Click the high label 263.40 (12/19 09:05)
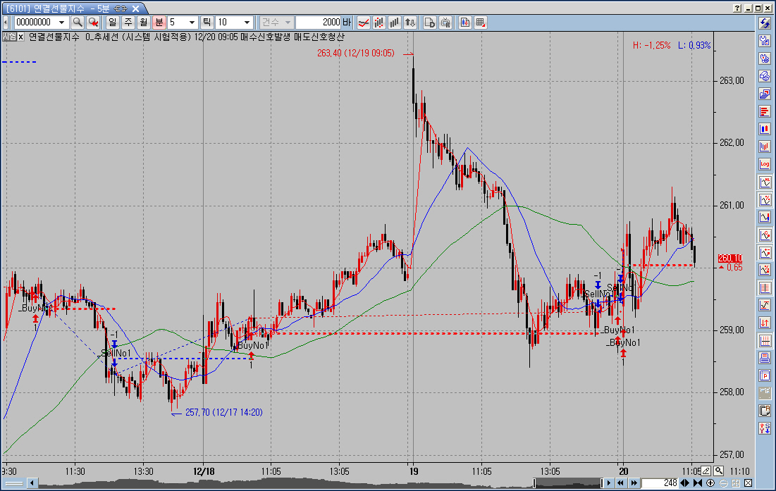Screen dimensions: 776x491 click(x=356, y=54)
